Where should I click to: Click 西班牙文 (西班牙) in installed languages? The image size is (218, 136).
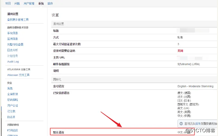[188, 104]
